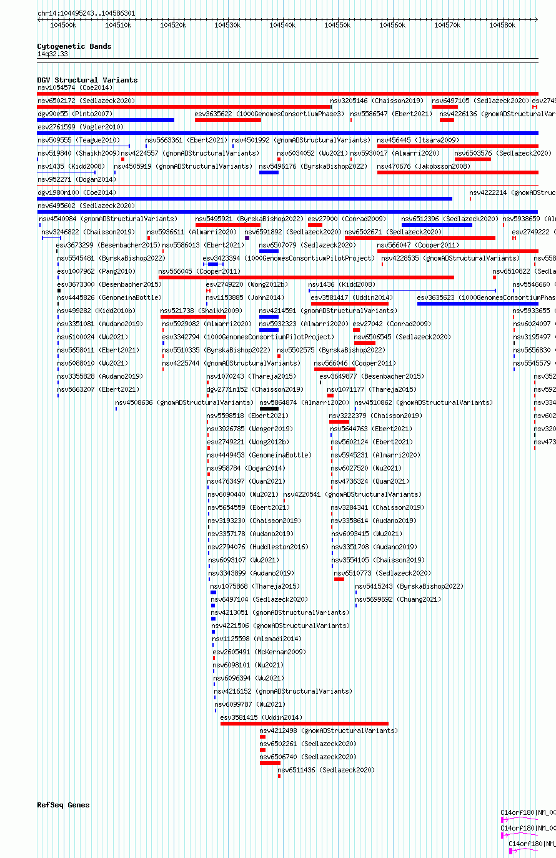Select nsv5586547 (Ebert2021) label

point(391,114)
